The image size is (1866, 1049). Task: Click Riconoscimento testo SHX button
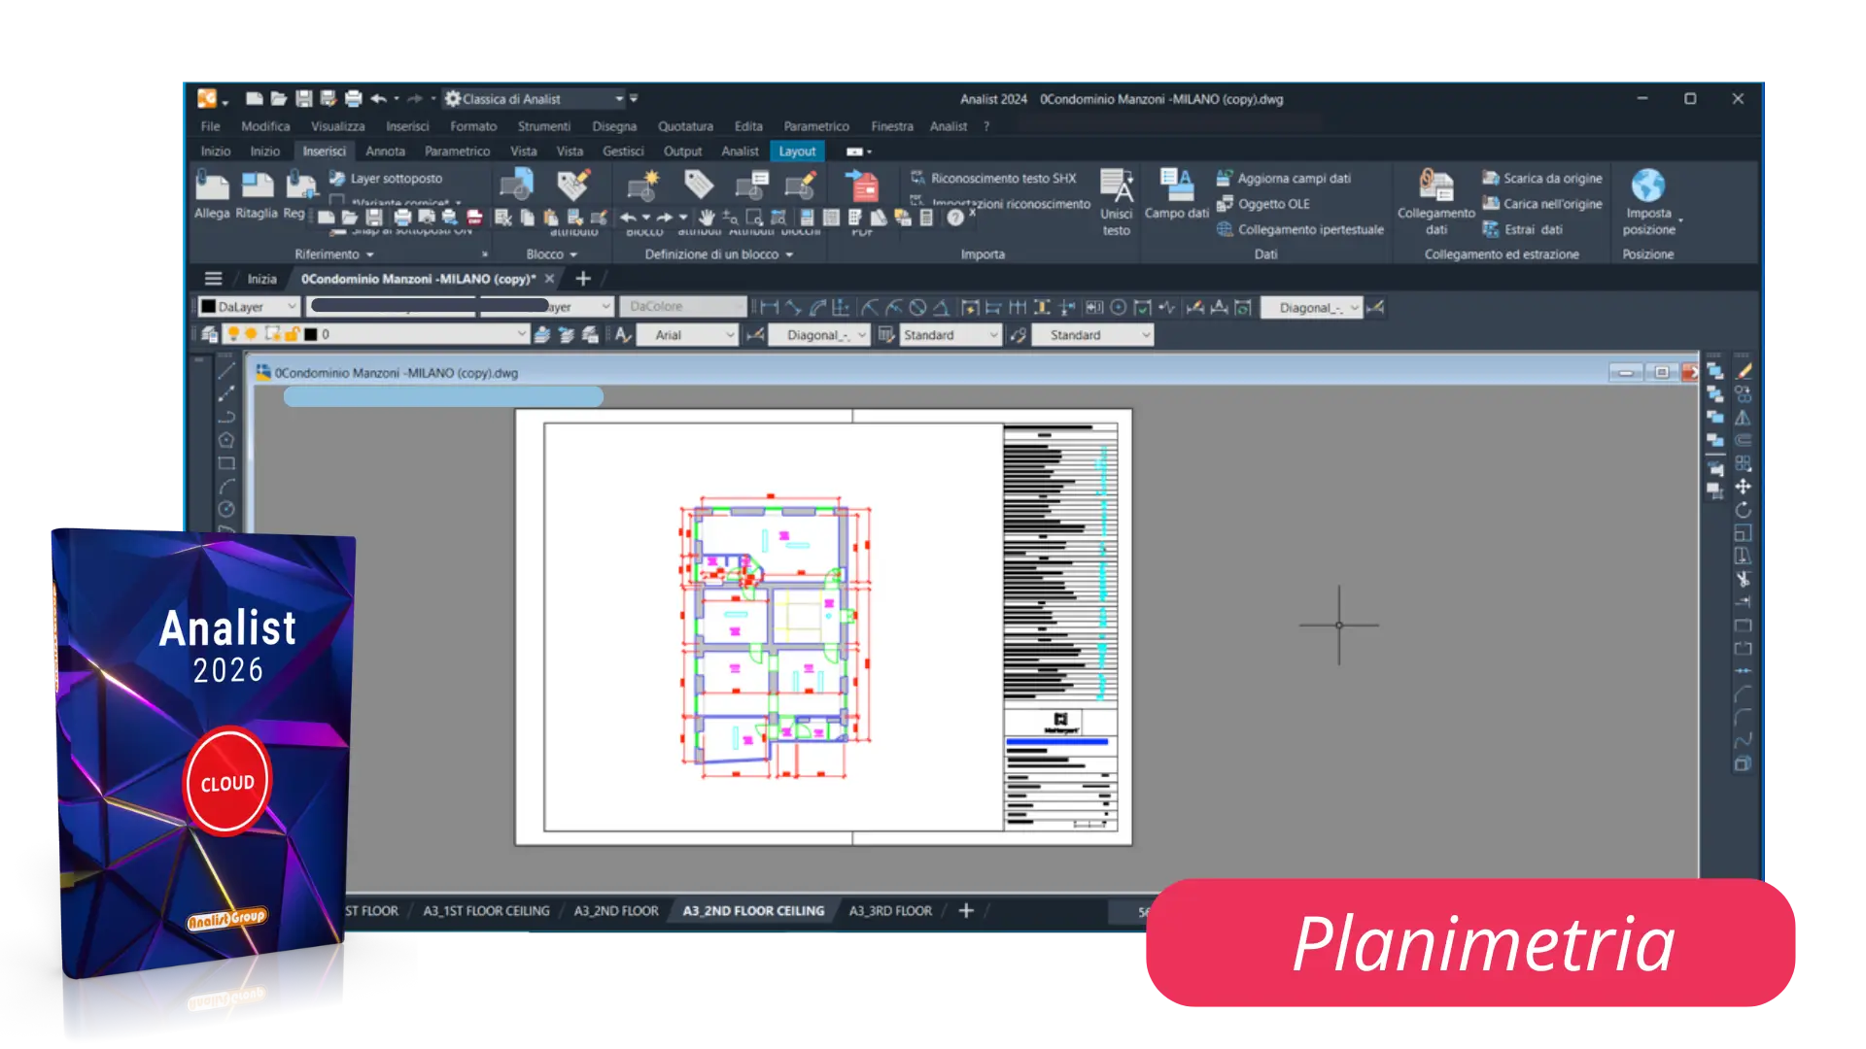tap(1002, 179)
